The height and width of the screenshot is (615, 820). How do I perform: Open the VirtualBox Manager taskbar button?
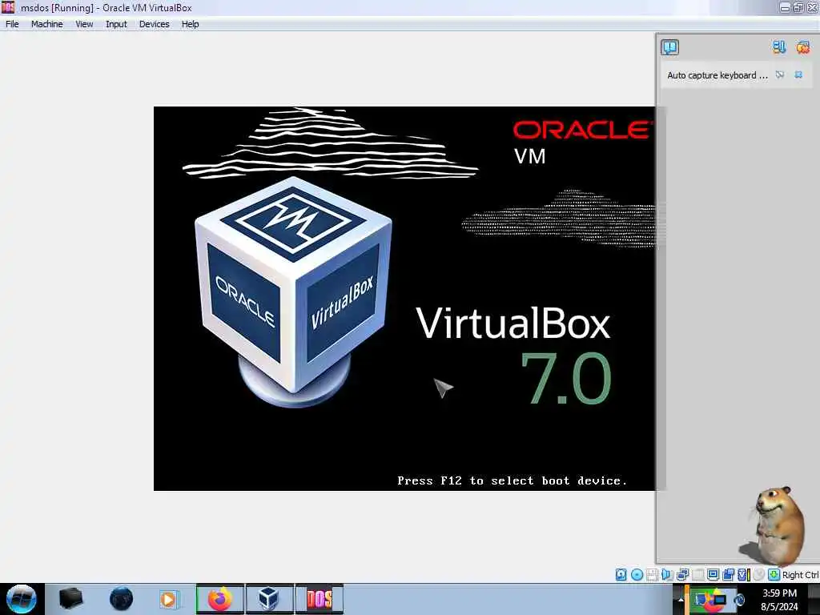[x=269, y=599]
